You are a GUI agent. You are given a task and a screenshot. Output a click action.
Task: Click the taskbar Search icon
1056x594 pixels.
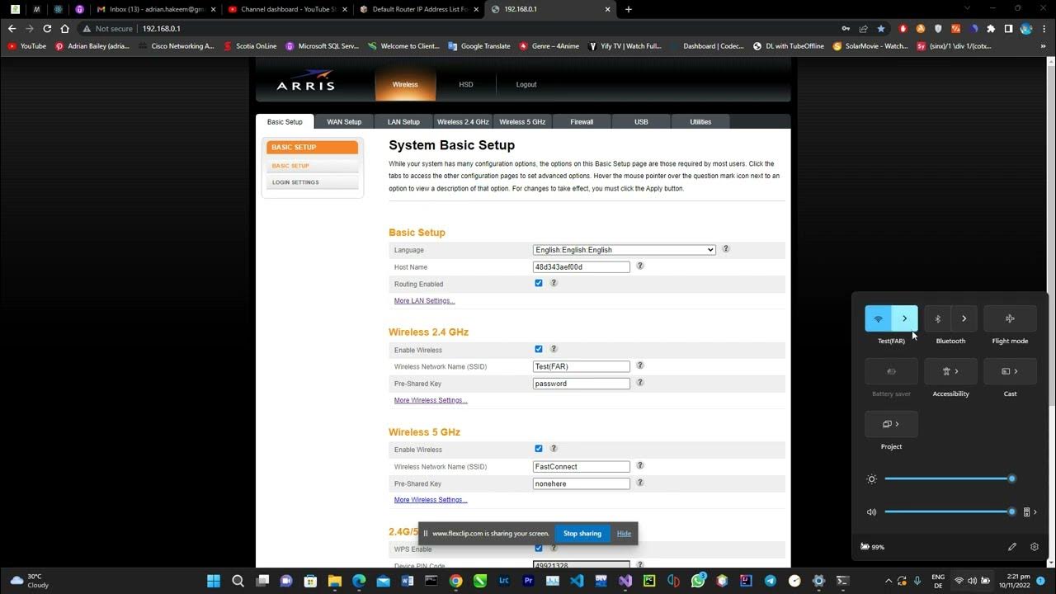238,581
